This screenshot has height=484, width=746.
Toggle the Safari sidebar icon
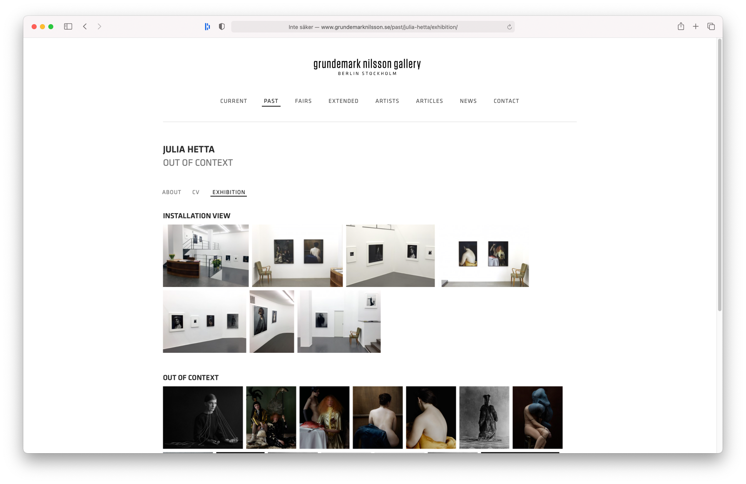tap(68, 27)
